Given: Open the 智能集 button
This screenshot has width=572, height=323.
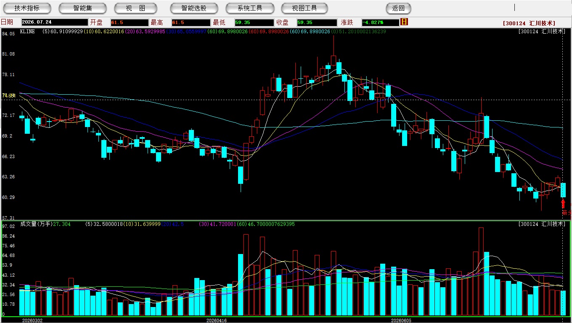Looking at the screenshot, I should pos(82,8).
